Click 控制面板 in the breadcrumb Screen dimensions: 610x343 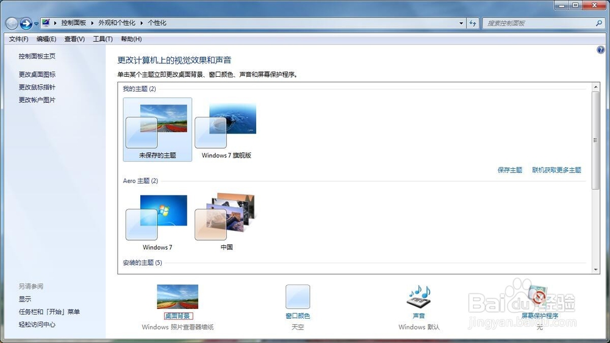click(74, 23)
